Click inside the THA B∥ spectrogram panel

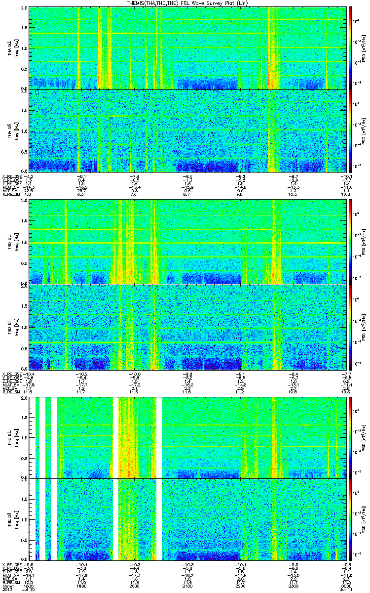tap(187, 130)
